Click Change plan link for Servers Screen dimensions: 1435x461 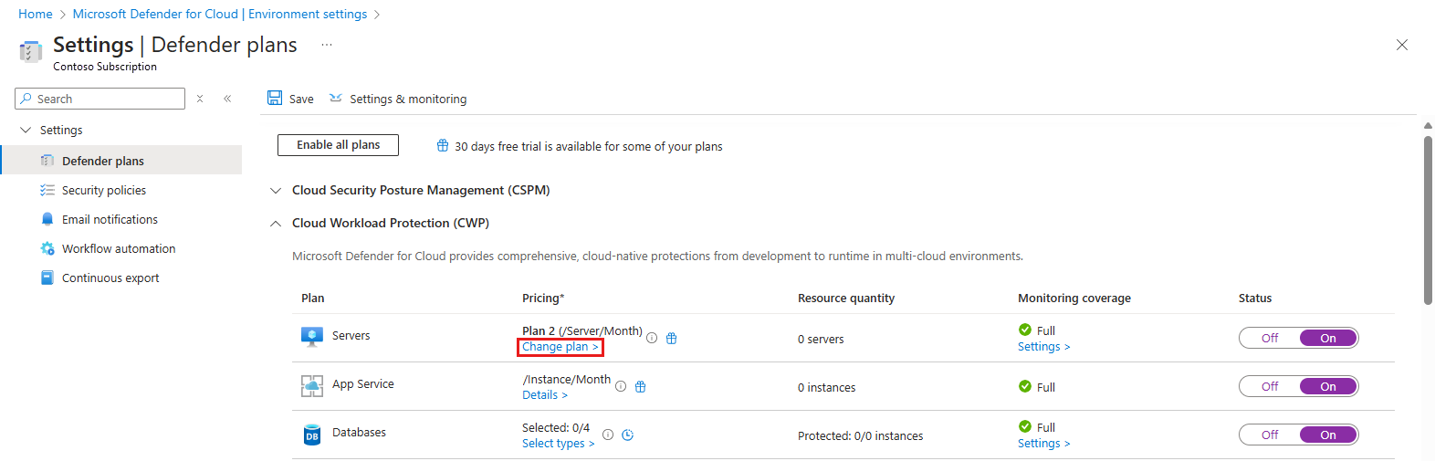[560, 347]
